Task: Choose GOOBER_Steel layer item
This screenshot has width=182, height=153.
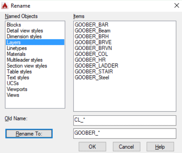Action: pyautogui.click(x=92, y=77)
